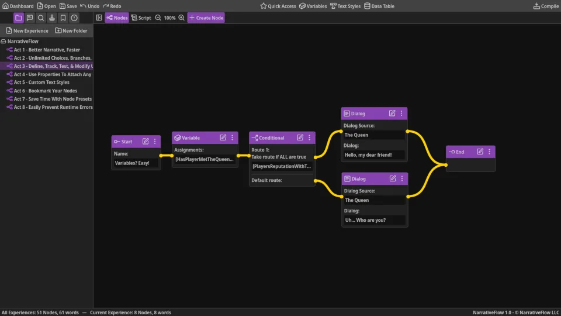Click the zoom in magnifier icon
Viewport: 561px width, 316px height.
pyautogui.click(x=181, y=18)
